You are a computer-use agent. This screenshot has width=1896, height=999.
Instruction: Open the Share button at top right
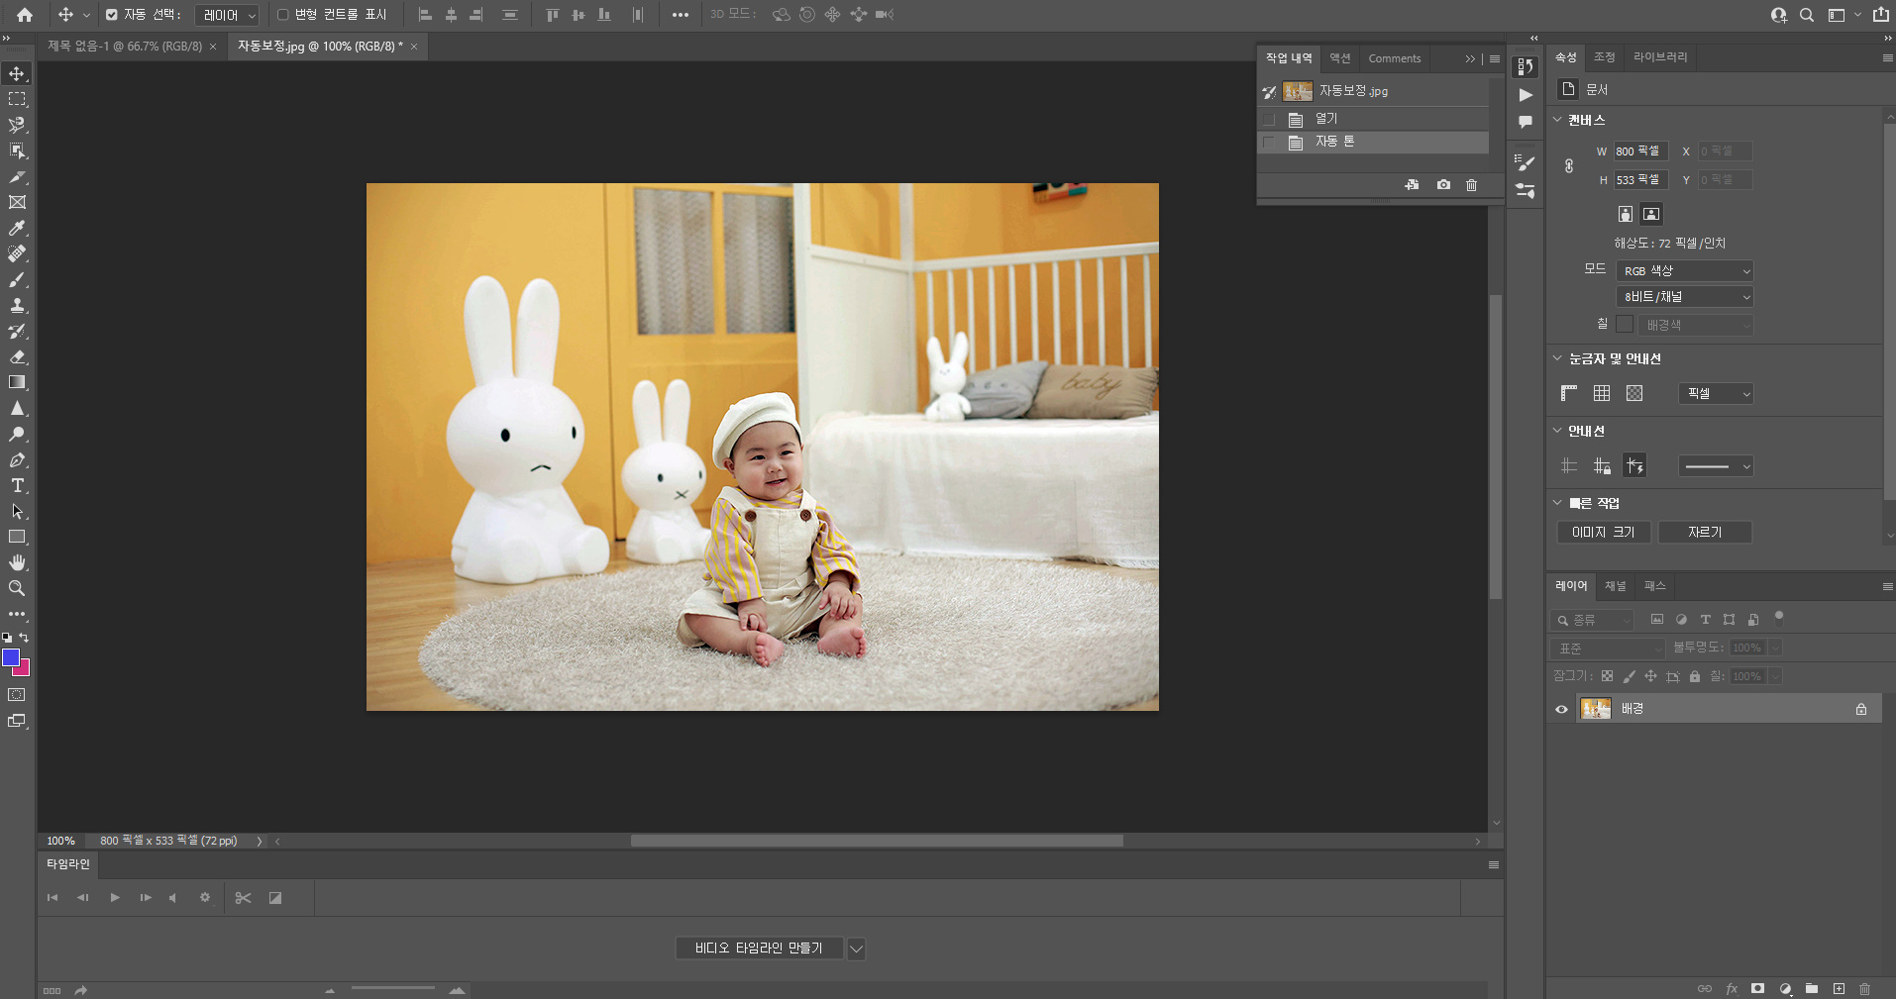[x=1880, y=15]
